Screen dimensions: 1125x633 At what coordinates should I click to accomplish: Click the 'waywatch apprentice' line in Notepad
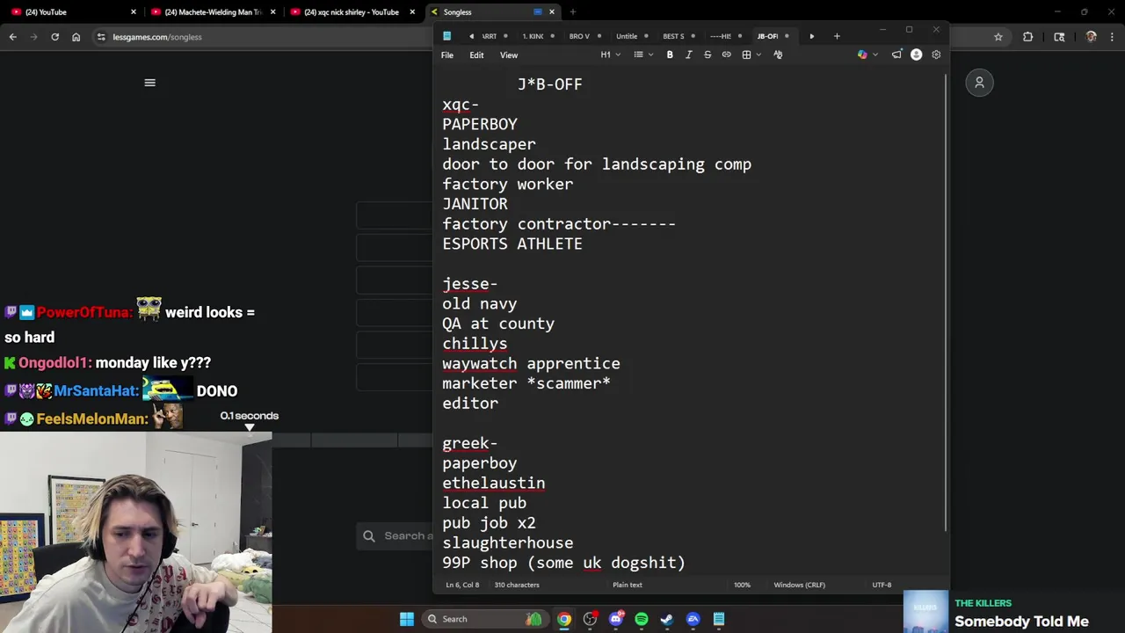[x=531, y=363]
